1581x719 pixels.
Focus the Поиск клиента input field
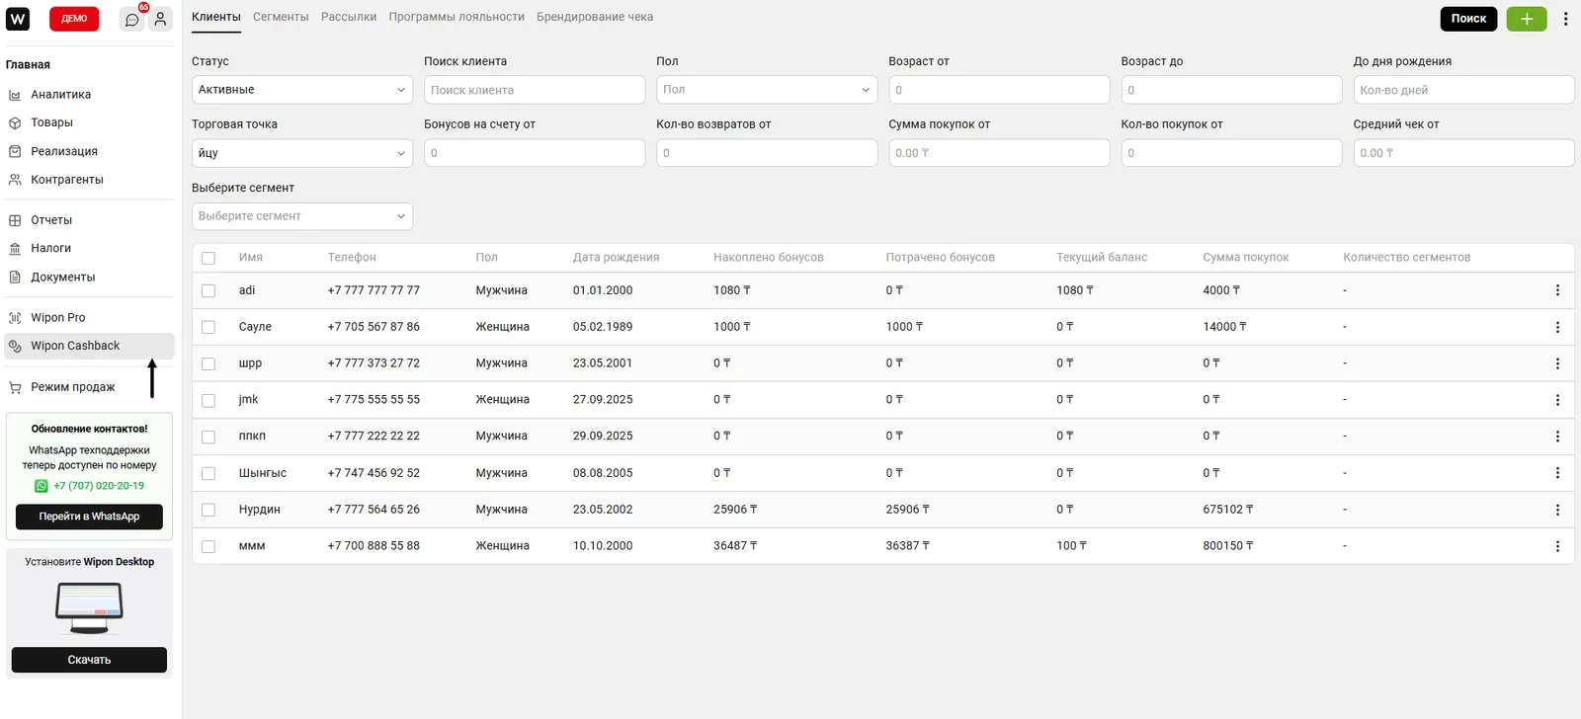[534, 90]
